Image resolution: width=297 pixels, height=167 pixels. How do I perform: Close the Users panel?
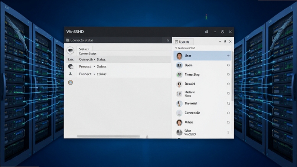click(230, 42)
